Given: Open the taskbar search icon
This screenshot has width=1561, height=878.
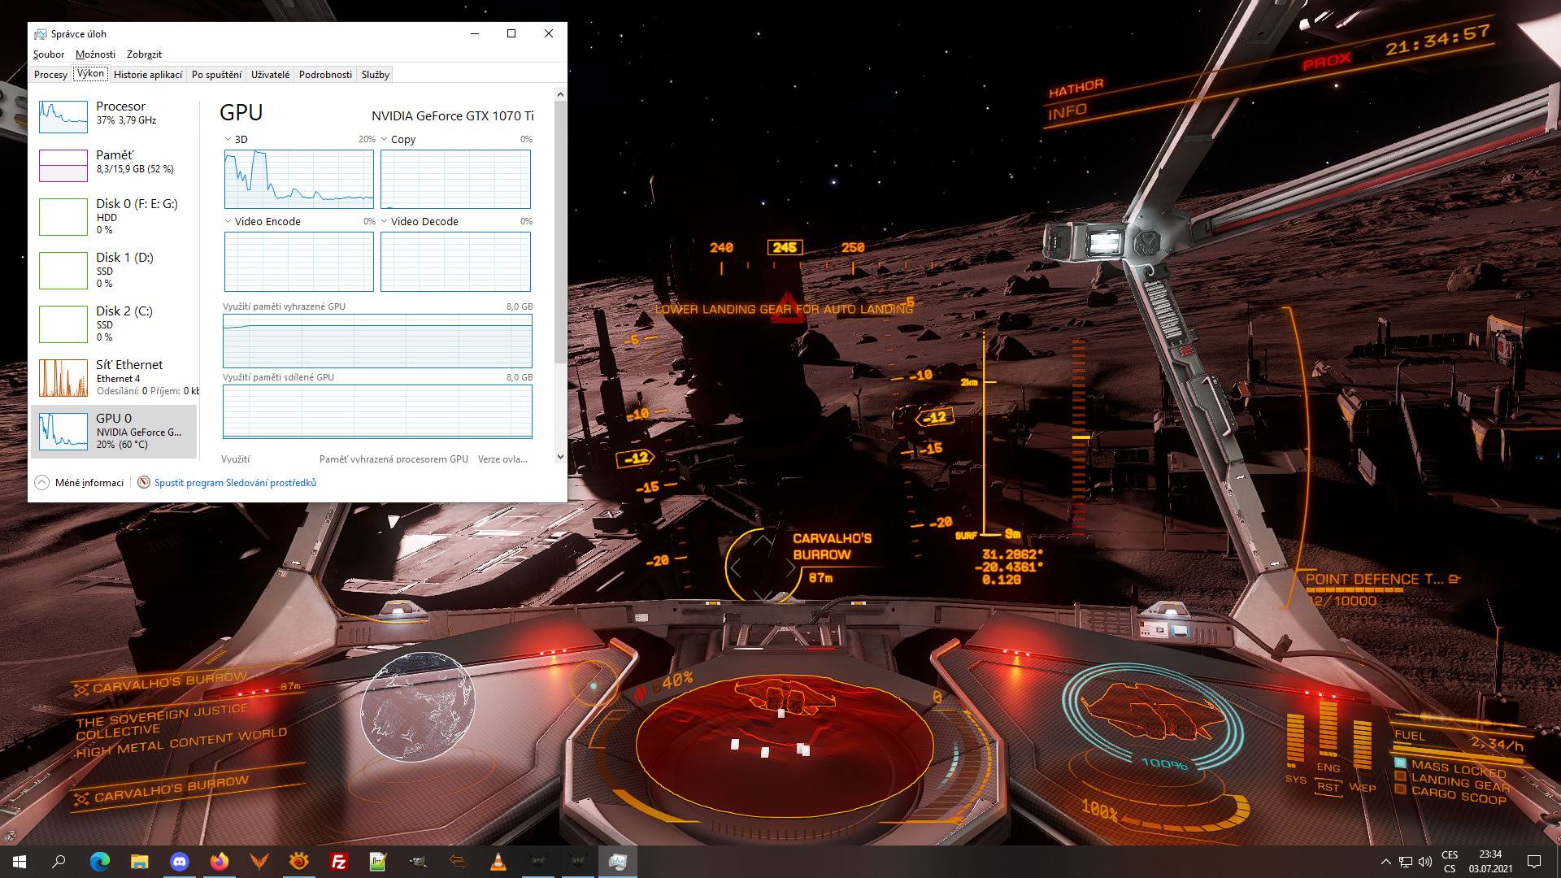Looking at the screenshot, I should [x=59, y=862].
